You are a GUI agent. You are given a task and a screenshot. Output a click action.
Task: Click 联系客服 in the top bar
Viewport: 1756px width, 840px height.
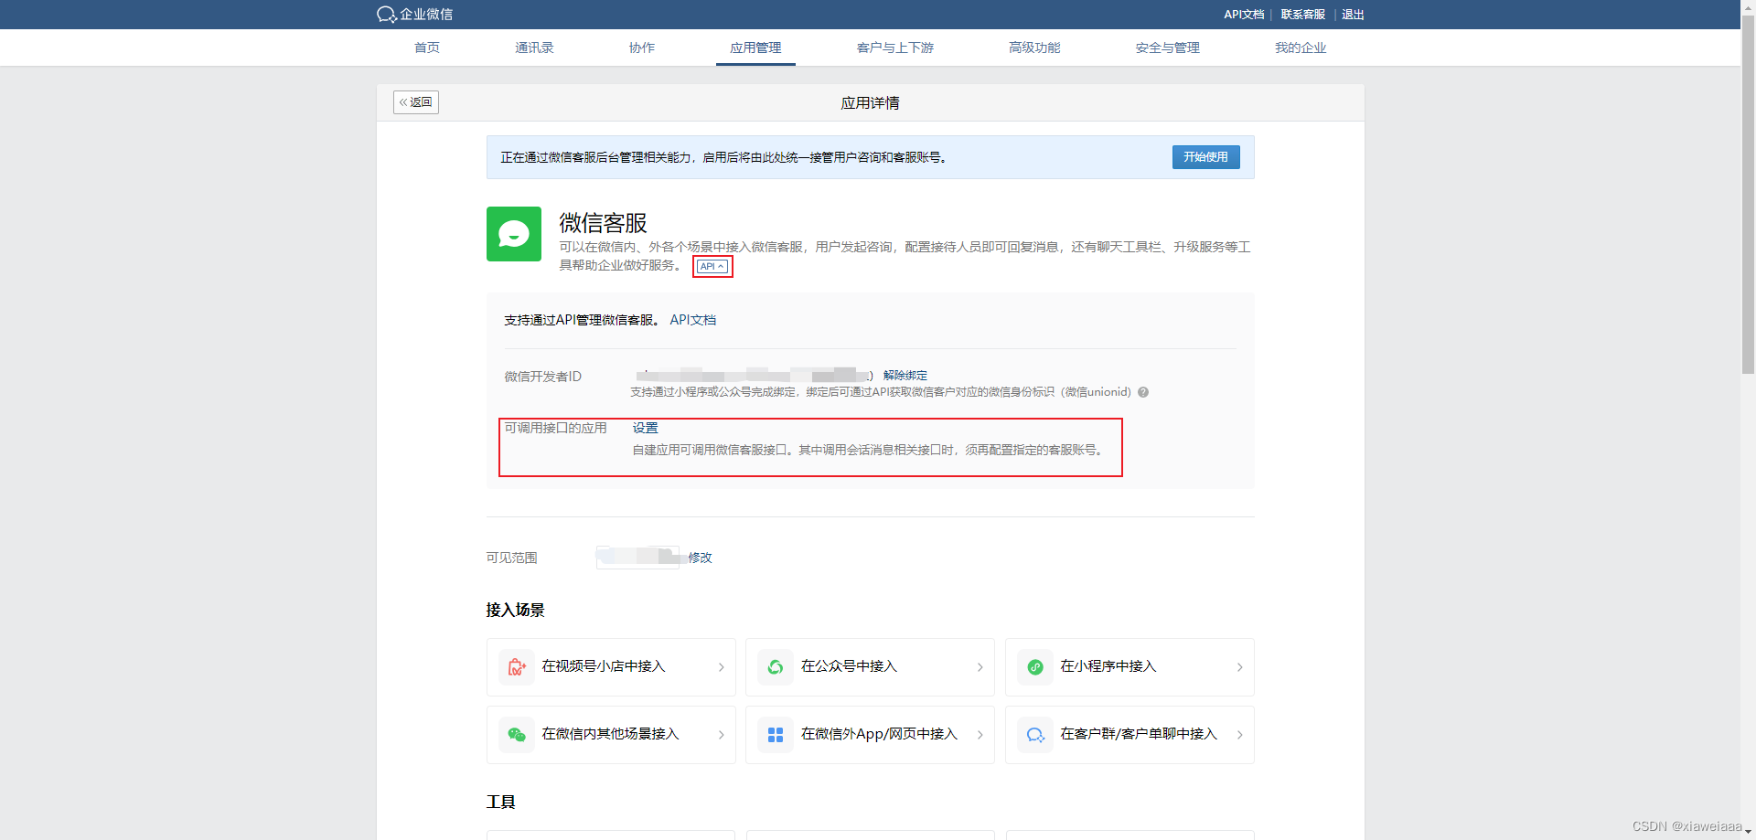tap(1303, 15)
